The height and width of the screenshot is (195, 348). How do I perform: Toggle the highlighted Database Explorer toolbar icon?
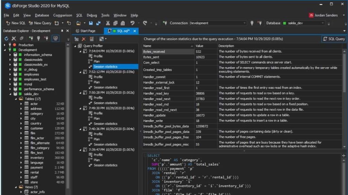click(55, 39)
